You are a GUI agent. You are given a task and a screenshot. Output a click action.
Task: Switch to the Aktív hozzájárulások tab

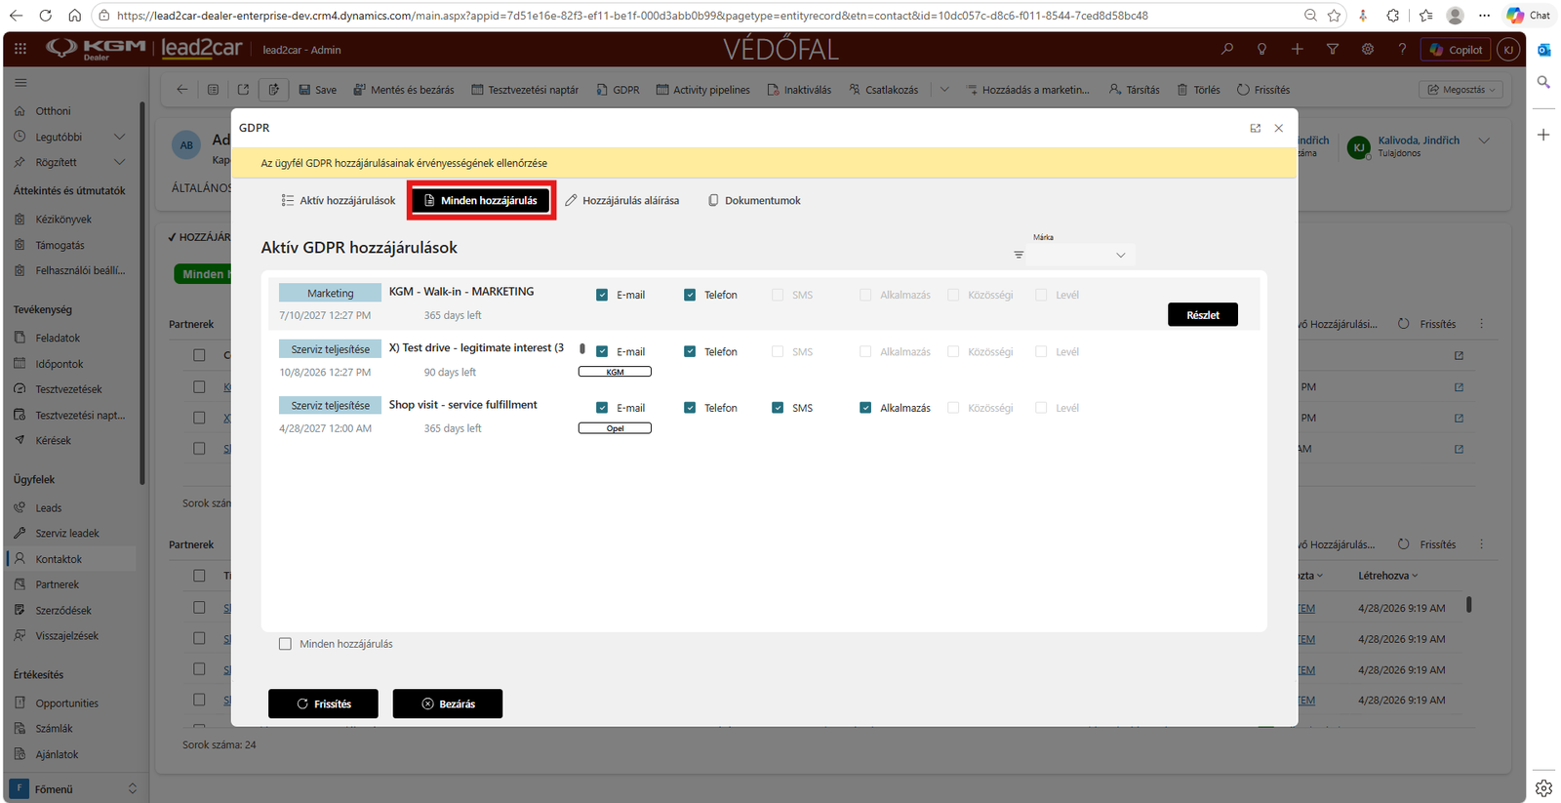[x=339, y=200]
